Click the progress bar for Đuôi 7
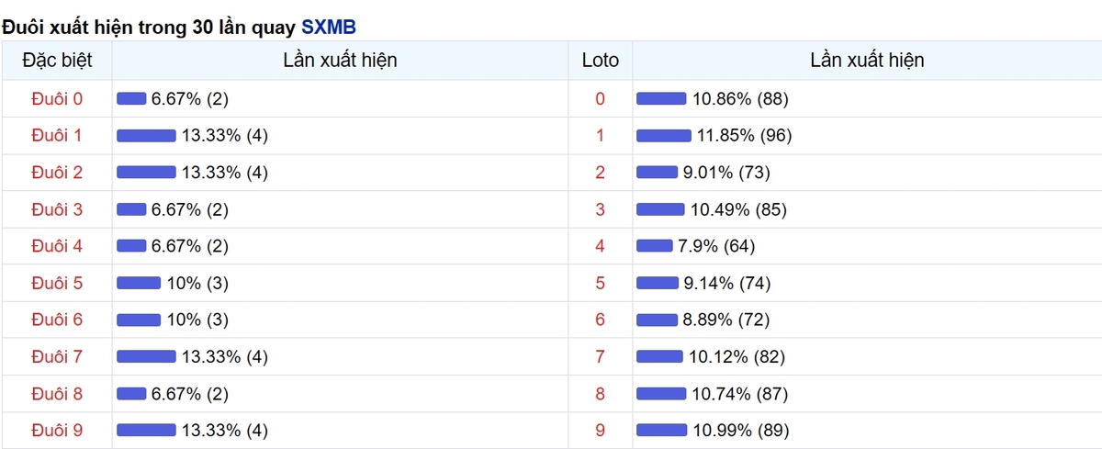1102x449 pixels. coord(146,356)
